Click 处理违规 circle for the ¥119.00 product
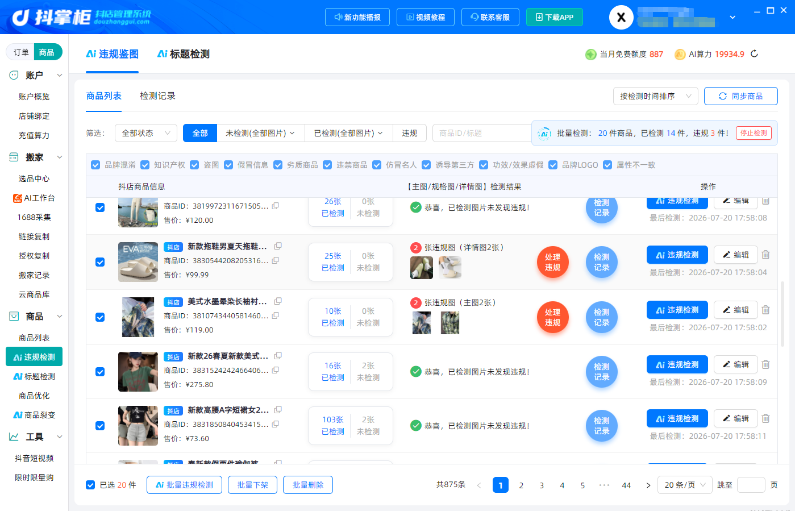Viewport: 795px width, 511px height. [x=553, y=317]
